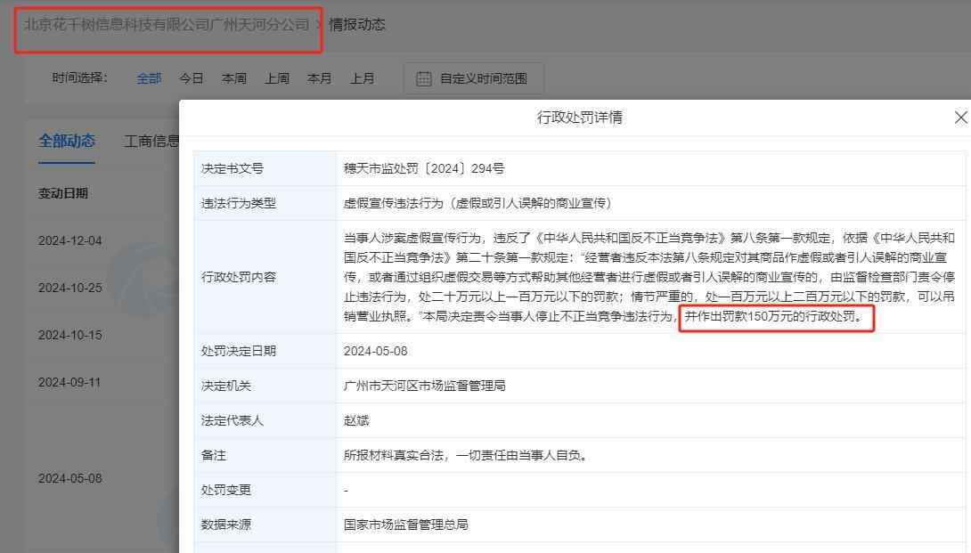Switch to the 全部动态 tab

[x=67, y=141]
